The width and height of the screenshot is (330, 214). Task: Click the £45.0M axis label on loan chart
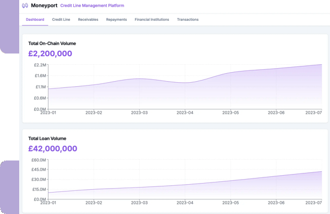coord(38,170)
